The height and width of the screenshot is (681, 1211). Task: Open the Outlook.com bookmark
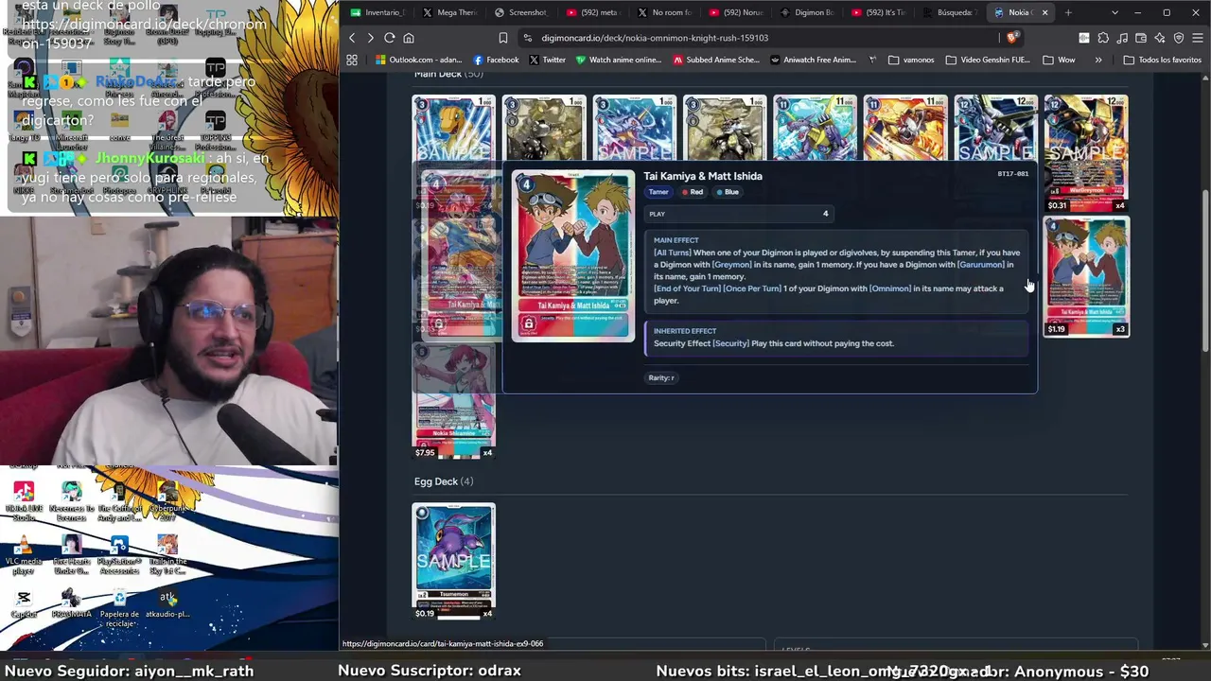pos(418,60)
